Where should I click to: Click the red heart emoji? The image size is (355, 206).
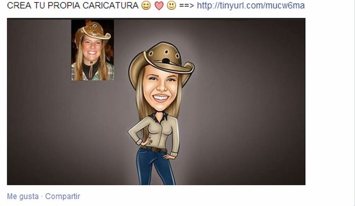159,6
